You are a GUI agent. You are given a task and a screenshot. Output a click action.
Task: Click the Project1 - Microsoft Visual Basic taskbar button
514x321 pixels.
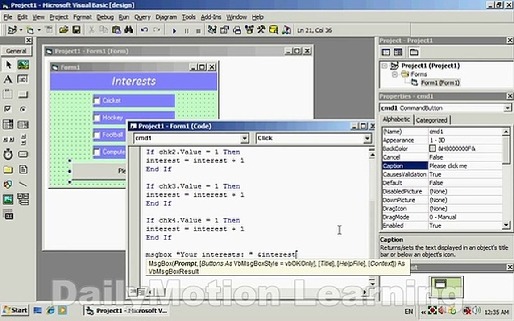point(127,310)
